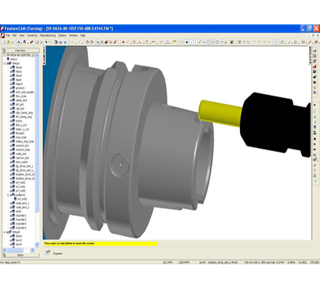Open the Edit menu
This screenshot has width=320, height=288.
pyautogui.click(x=15, y=35)
